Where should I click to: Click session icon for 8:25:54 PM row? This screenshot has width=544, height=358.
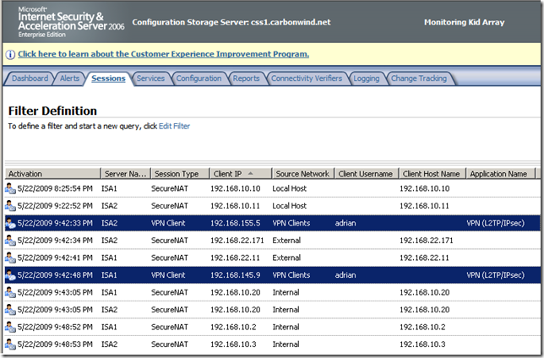(10, 189)
